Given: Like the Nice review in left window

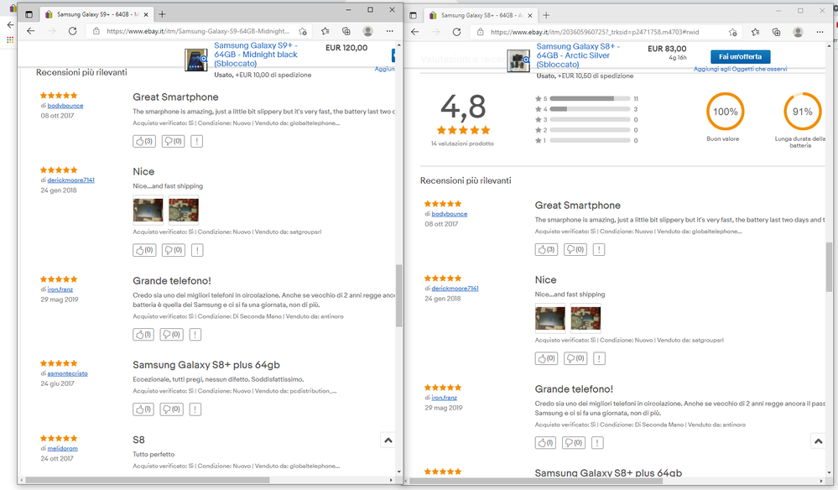Looking at the screenshot, I should pos(144,250).
